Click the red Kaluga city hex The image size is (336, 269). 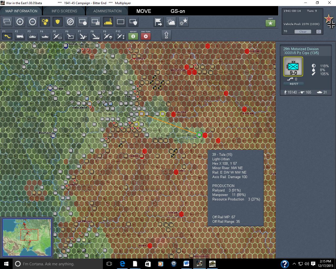click(173, 114)
